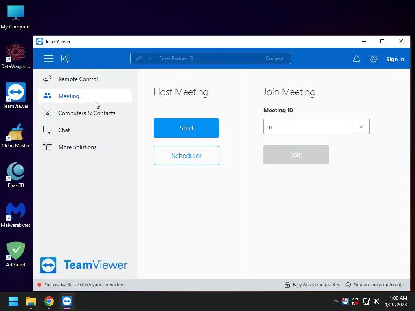Maximize the TeamViewer window
The height and width of the screenshot is (311, 415).
[382, 42]
